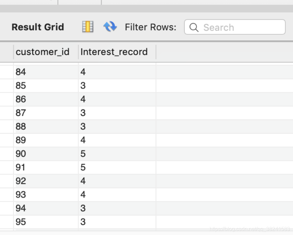
Task: Select customer_id cell 92
Action: pyautogui.click(x=46, y=181)
